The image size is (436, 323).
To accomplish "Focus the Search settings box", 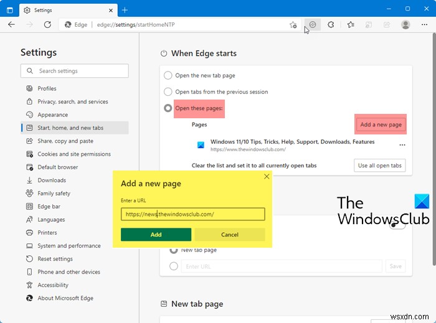I will point(75,71).
